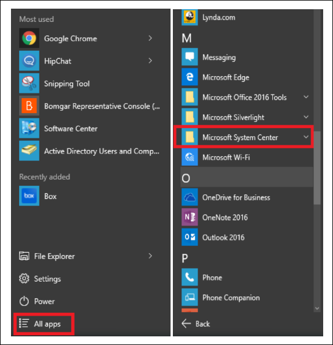The height and width of the screenshot is (345, 333).
Task: Click the scrollbar down arrow
Action: 317,308
